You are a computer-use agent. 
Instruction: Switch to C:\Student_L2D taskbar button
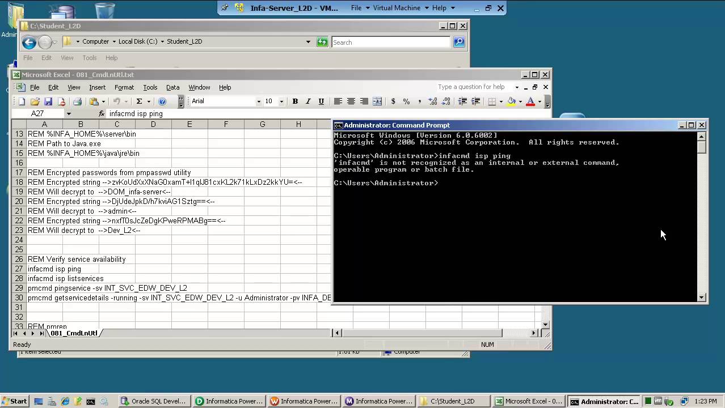[x=453, y=401]
